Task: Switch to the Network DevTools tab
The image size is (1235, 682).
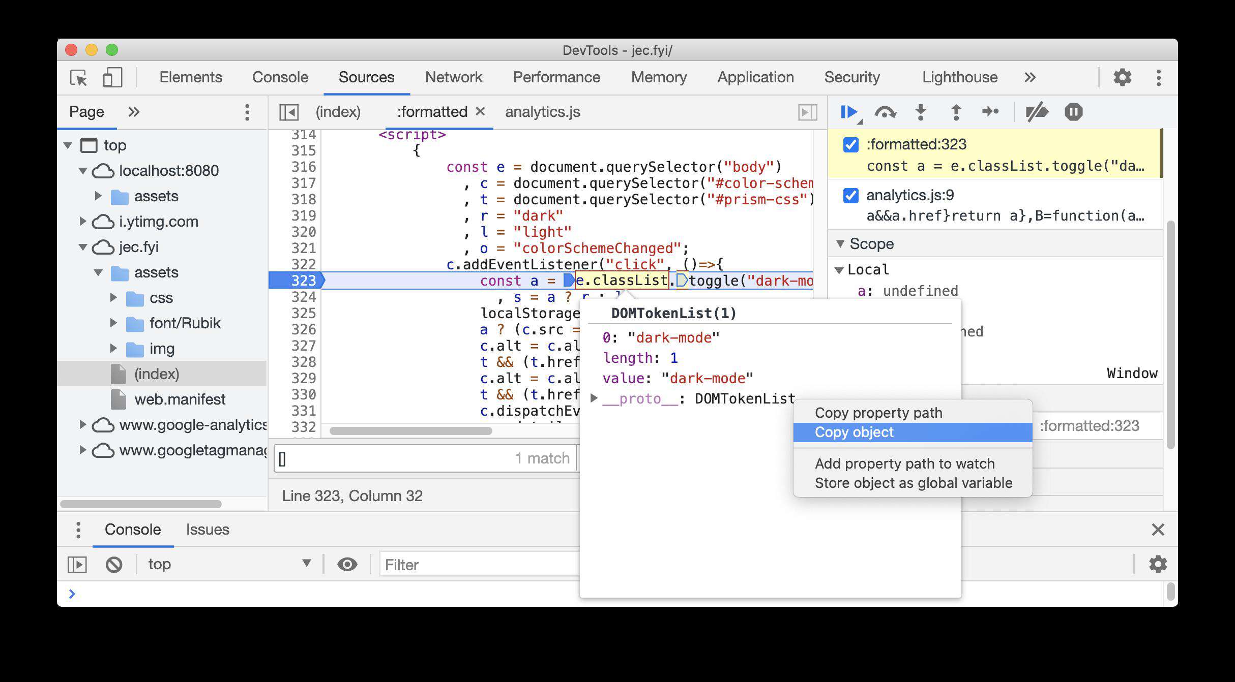Action: pyautogui.click(x=454, y=77)
